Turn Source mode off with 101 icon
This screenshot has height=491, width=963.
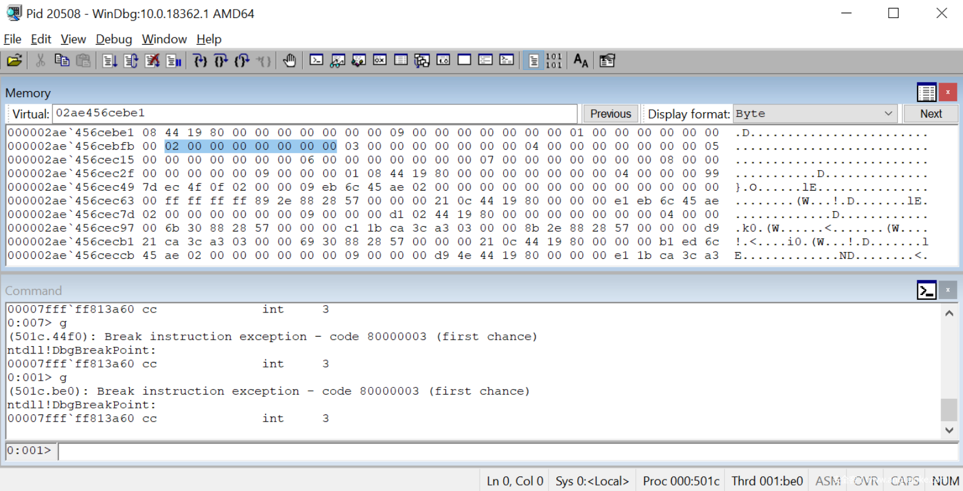554,60
